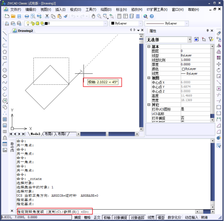Toggle 动态输入 dynamic input in status bar
Screen dimensions: 224x221
coord(191,217)
